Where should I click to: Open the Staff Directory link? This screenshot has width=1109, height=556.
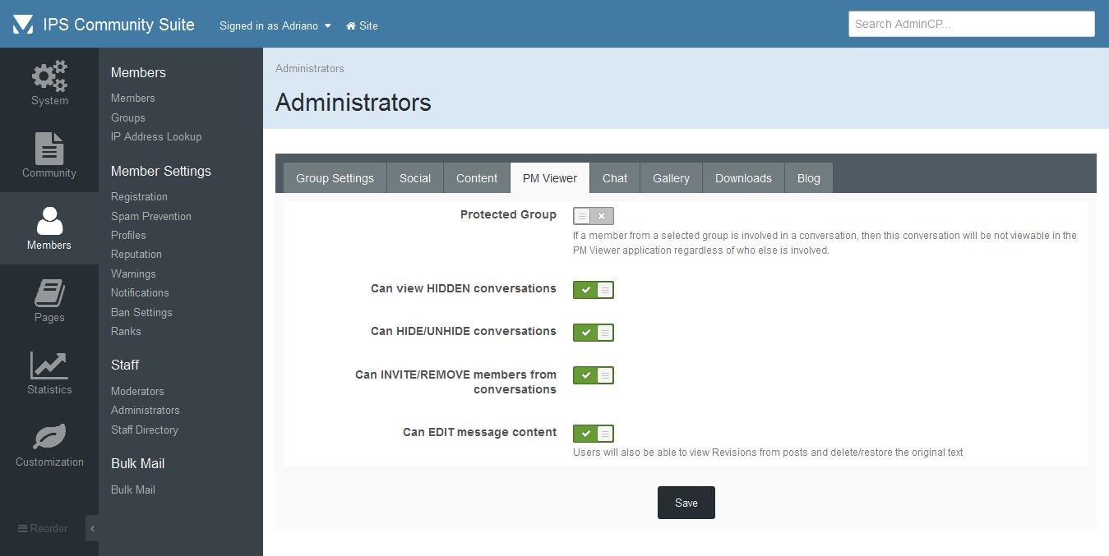pyautogui.click(x=145, y=430)
